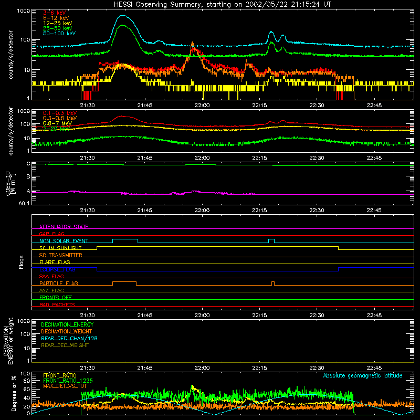Click the red 0.1-0.3 MeV curve peak
Screen dimensions: 420x420
(x=122, y=116)
